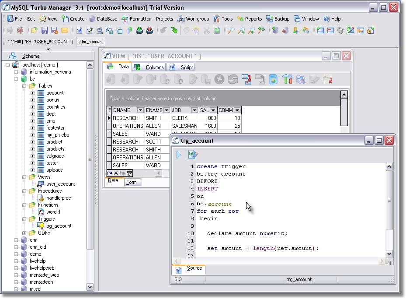The width and height of the screenshot is (406, 299).
Task: Select the wordkl function in tree
Action: [x=53, y=212]
